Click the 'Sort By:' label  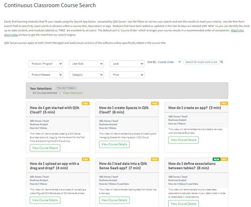pyautogui.click(x=152, y=62)
